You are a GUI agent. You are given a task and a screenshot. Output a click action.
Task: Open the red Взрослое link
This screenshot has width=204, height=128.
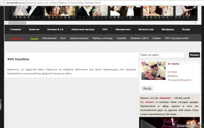(16, 39)
